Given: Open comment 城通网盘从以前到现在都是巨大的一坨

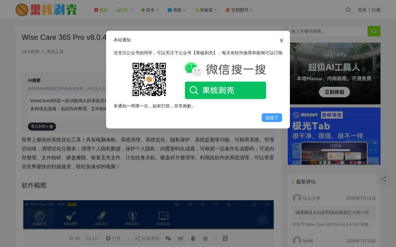Looking at the screenshot, I should (x=334, y=212).
